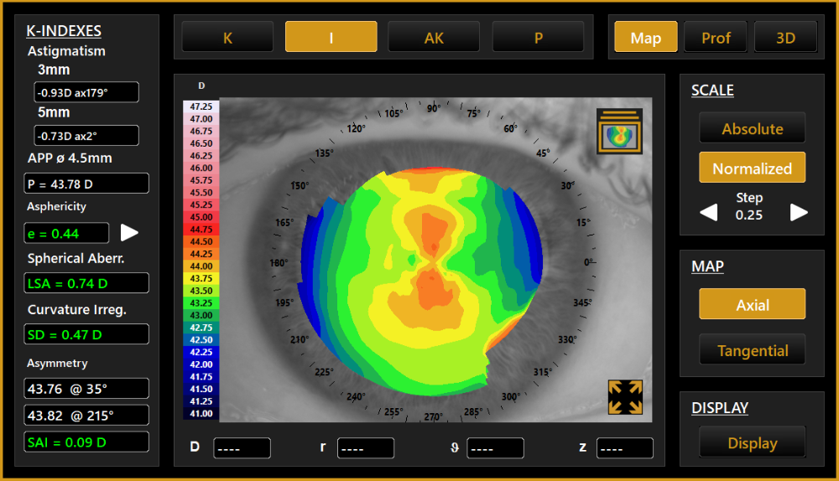Image resolution: width=839 pixels, height=481 pixels.
Task: Choose the Axial map type
Action: pos(752,305)
